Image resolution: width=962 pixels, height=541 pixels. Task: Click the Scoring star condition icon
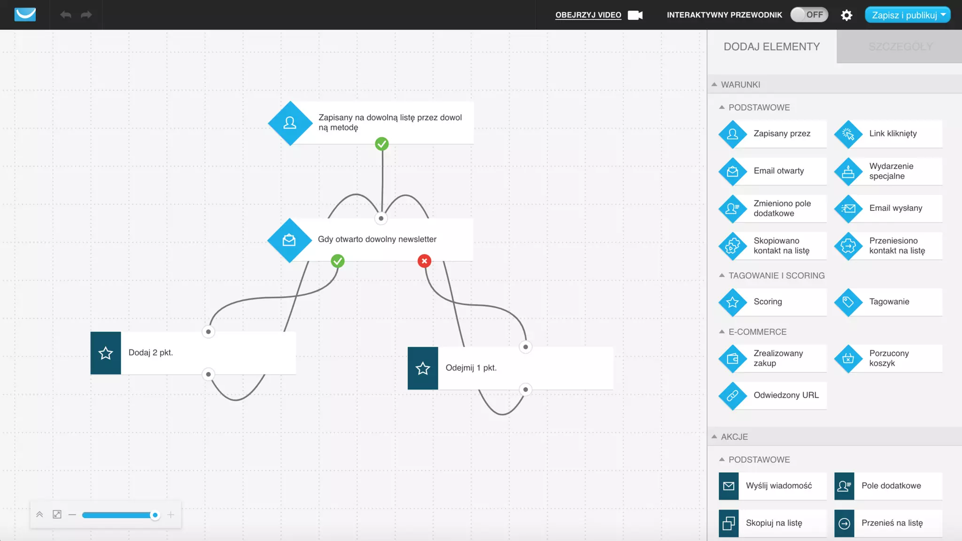pos(732,302)
